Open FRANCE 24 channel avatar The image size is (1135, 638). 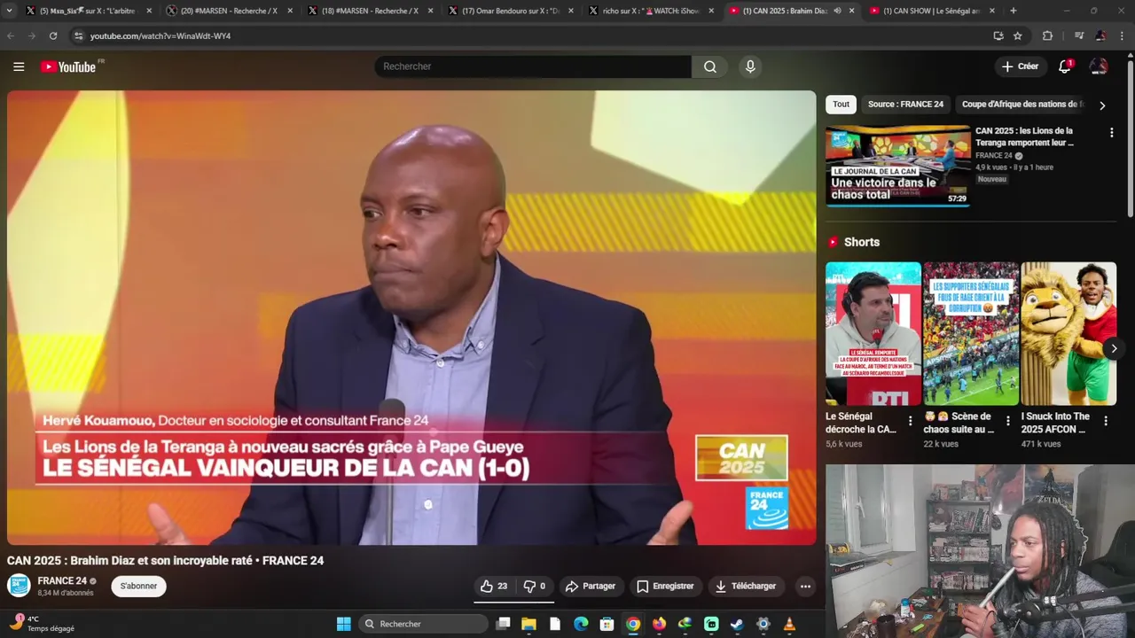tap(19, 586)
